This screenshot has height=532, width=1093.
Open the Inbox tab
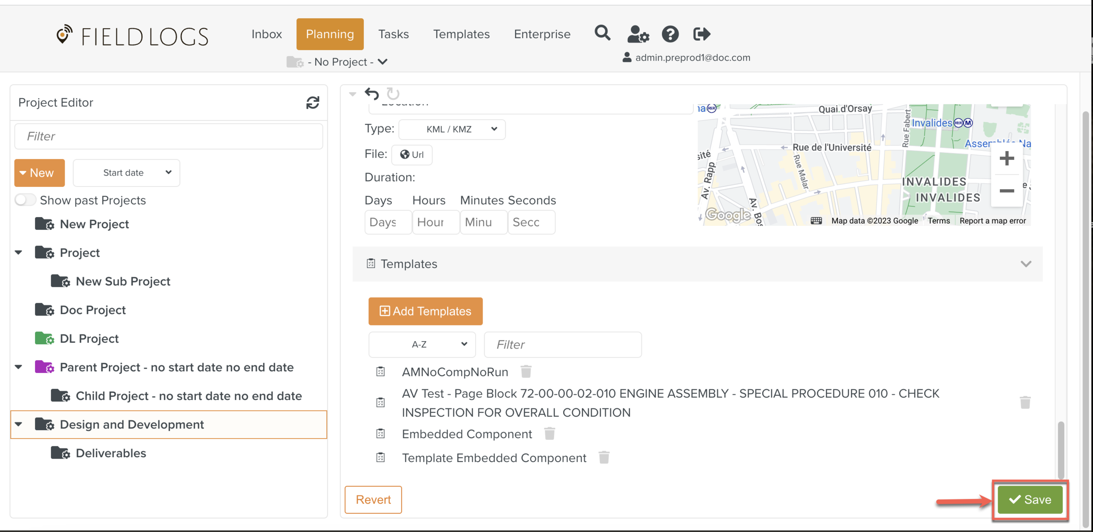[x=267, y=34]
